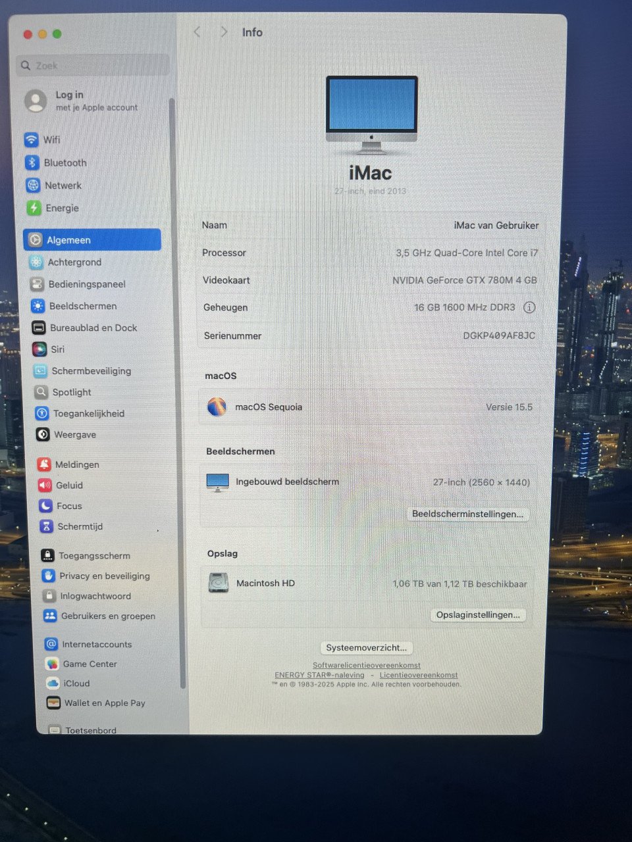Select the Netwerk globe icon
This screenshot has height=842, width=632.
33,186
